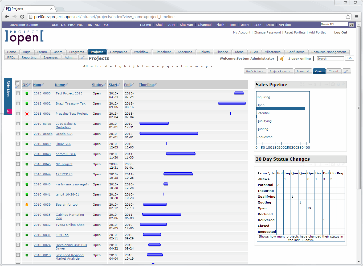Click the Oracle SLA timeline bar
This screenshot has width=363, height=266.
tap(169, 134)
